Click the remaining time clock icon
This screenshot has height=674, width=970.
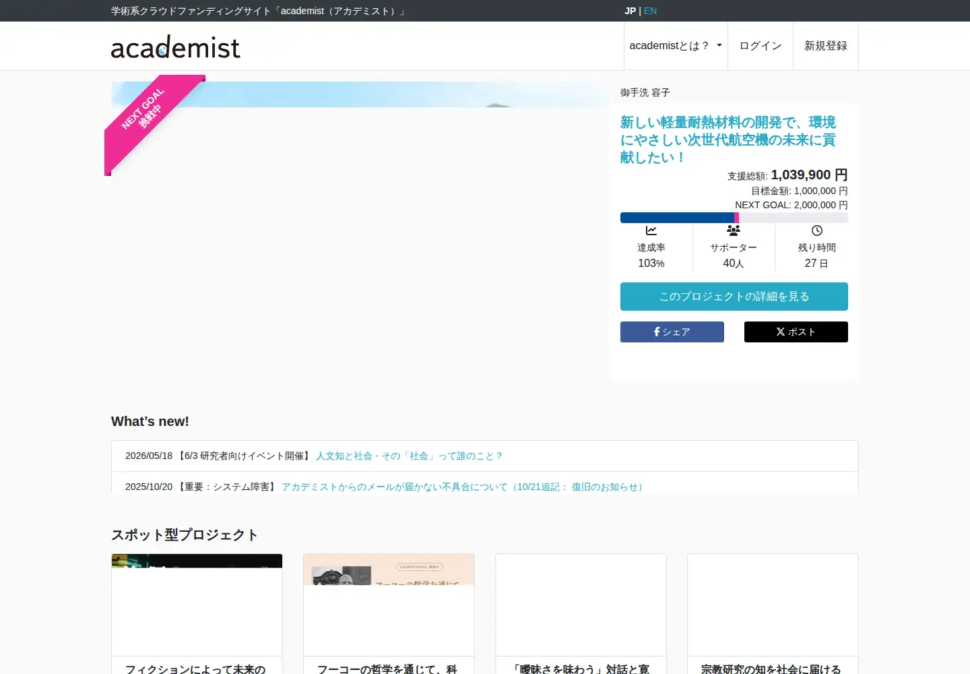click(817, 231)
